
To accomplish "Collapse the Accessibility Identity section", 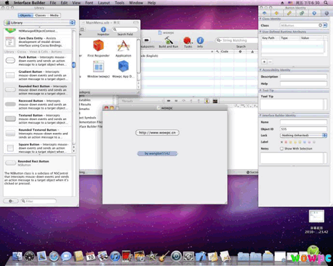I will 260,70.
